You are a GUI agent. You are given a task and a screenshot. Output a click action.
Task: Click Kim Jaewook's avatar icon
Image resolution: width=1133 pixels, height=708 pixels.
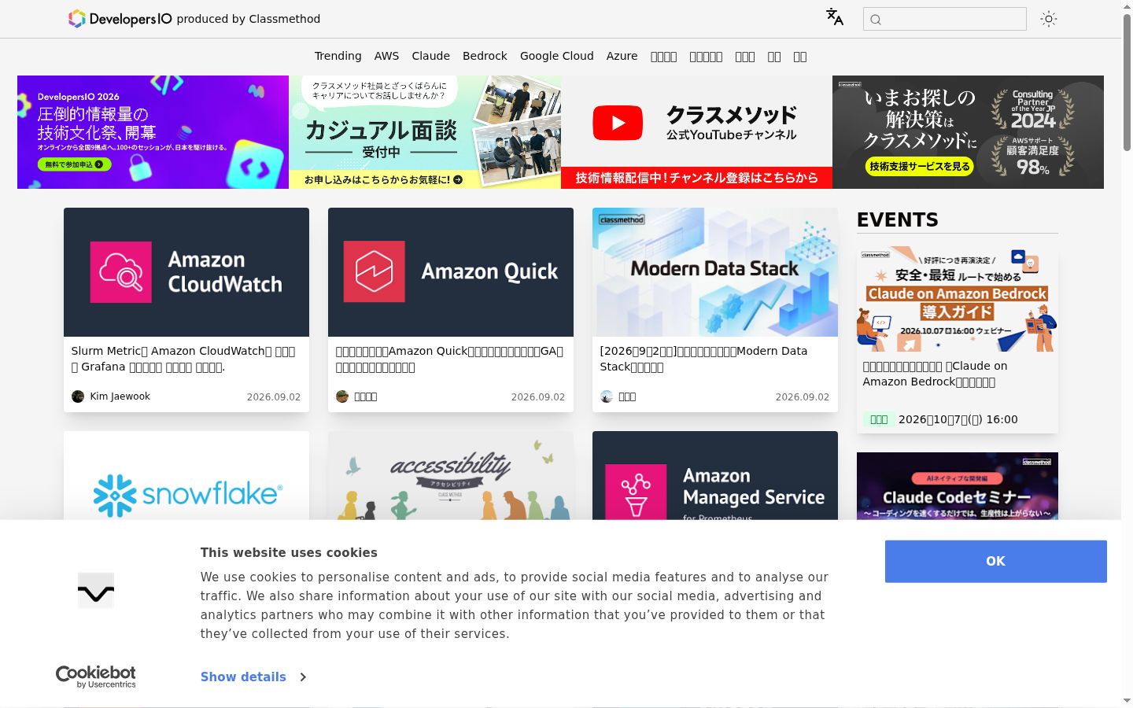click(78, 396)
